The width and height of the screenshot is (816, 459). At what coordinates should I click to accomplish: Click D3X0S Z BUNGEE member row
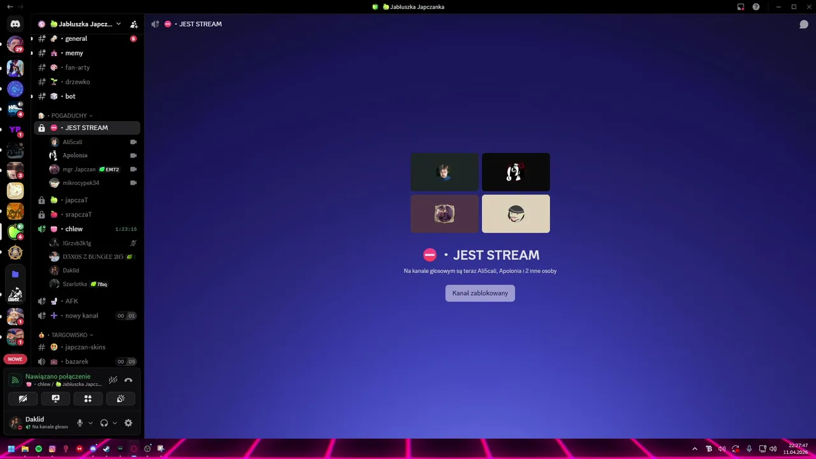[x=94, y=257]
